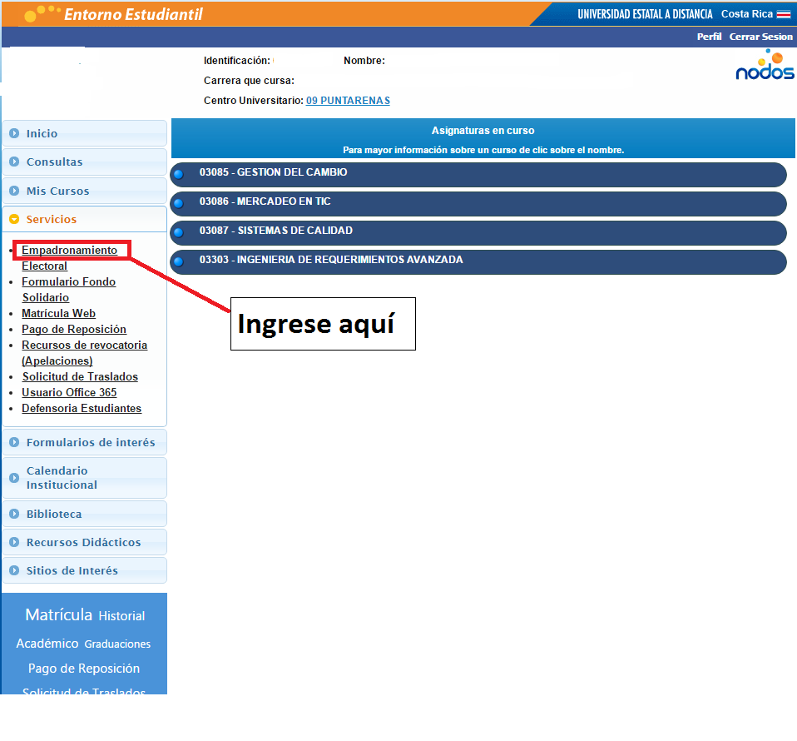Image resolution: width=797 pixels, height=741 pixels.
Task: Click blue bullet beside Ingenieria de Requerimientos
Action: click(x=178, y=261)
